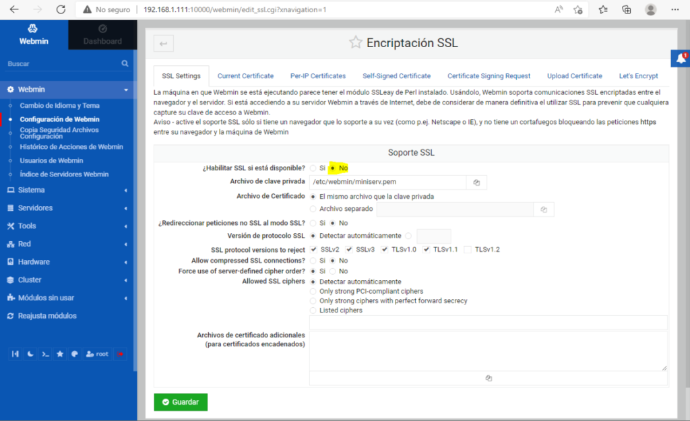Click the Buscar search field

click(x=61, y=63)
